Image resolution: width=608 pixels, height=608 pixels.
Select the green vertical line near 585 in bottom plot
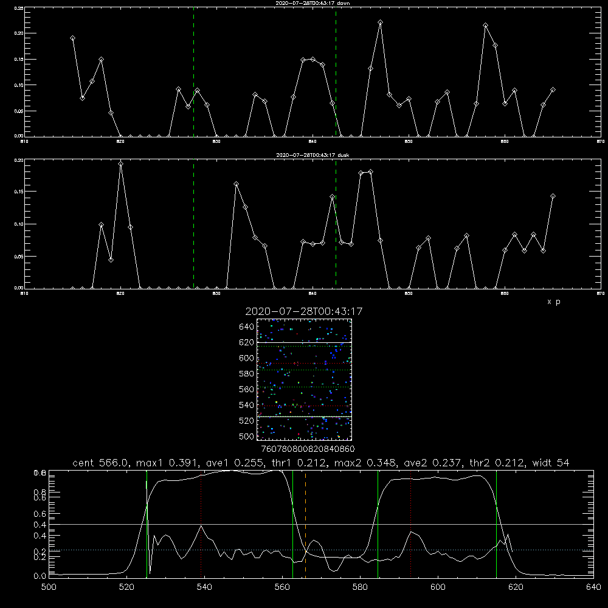(x=378, y=524)
